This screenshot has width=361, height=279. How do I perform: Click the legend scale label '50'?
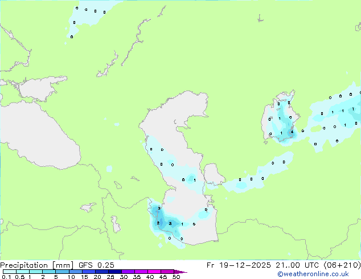176,277
